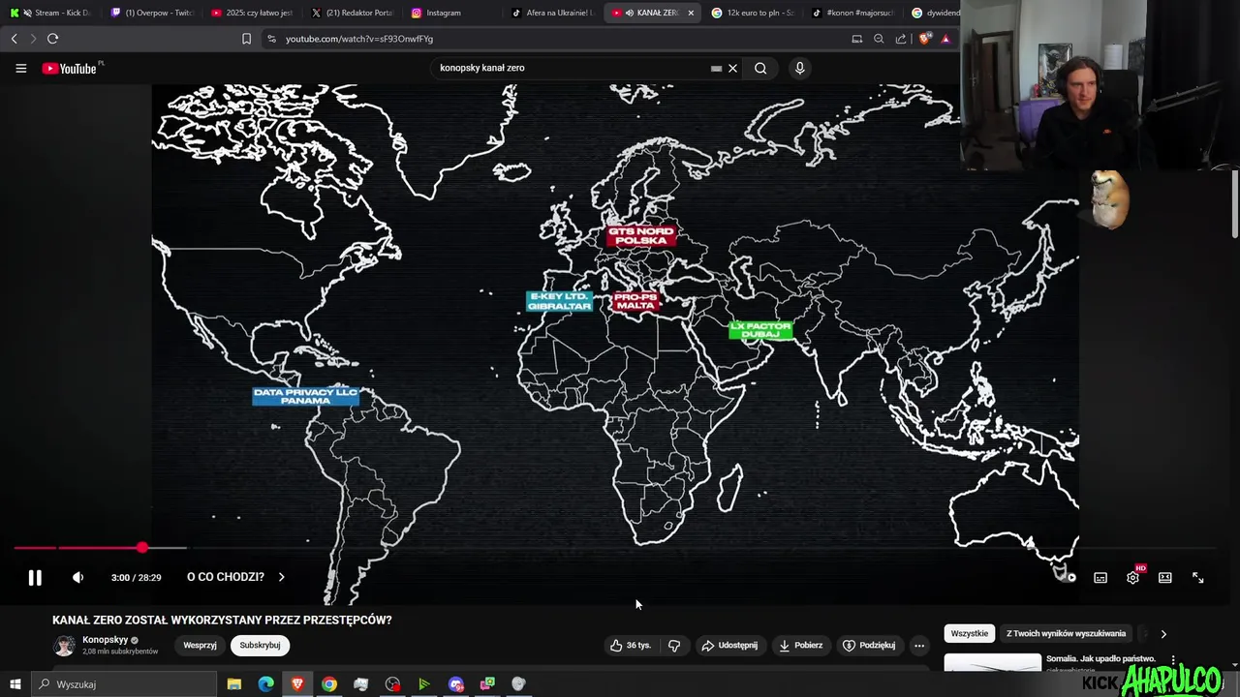Open YouTube hamburger guide menu
Image resolution: width=1240 pixels, height=697 pixels.
tap(20, 68)
